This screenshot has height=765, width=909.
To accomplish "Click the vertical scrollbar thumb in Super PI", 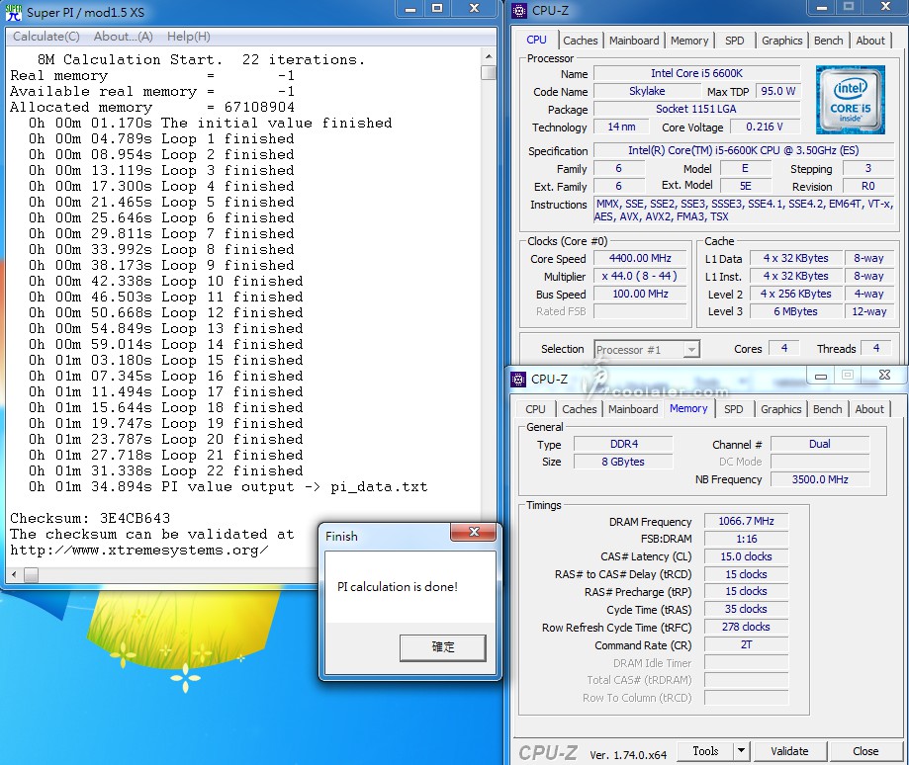I will (x=488, y=72).
